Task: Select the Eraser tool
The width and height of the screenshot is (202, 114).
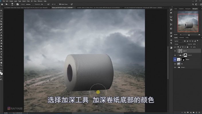Action: click(x=1, y=41)
